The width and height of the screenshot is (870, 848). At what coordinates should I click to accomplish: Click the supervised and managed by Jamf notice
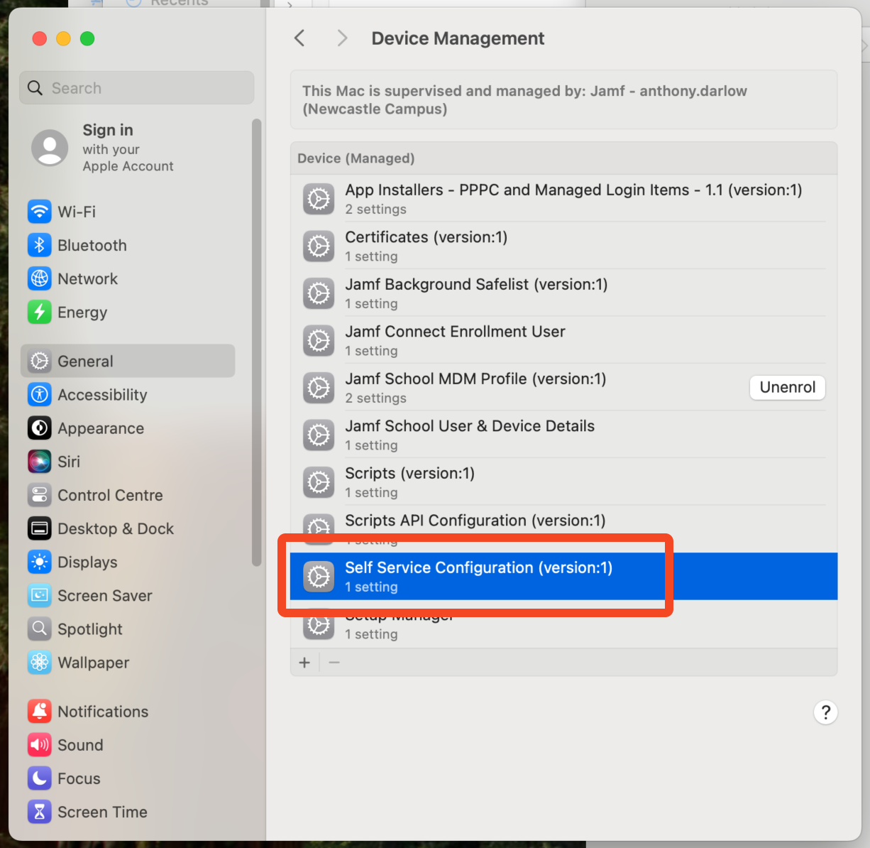563,99
